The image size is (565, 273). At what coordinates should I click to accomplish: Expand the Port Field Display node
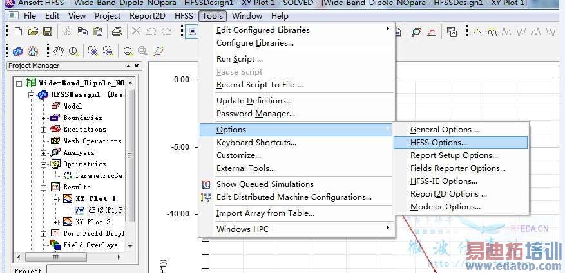click(x=43, y=234)
